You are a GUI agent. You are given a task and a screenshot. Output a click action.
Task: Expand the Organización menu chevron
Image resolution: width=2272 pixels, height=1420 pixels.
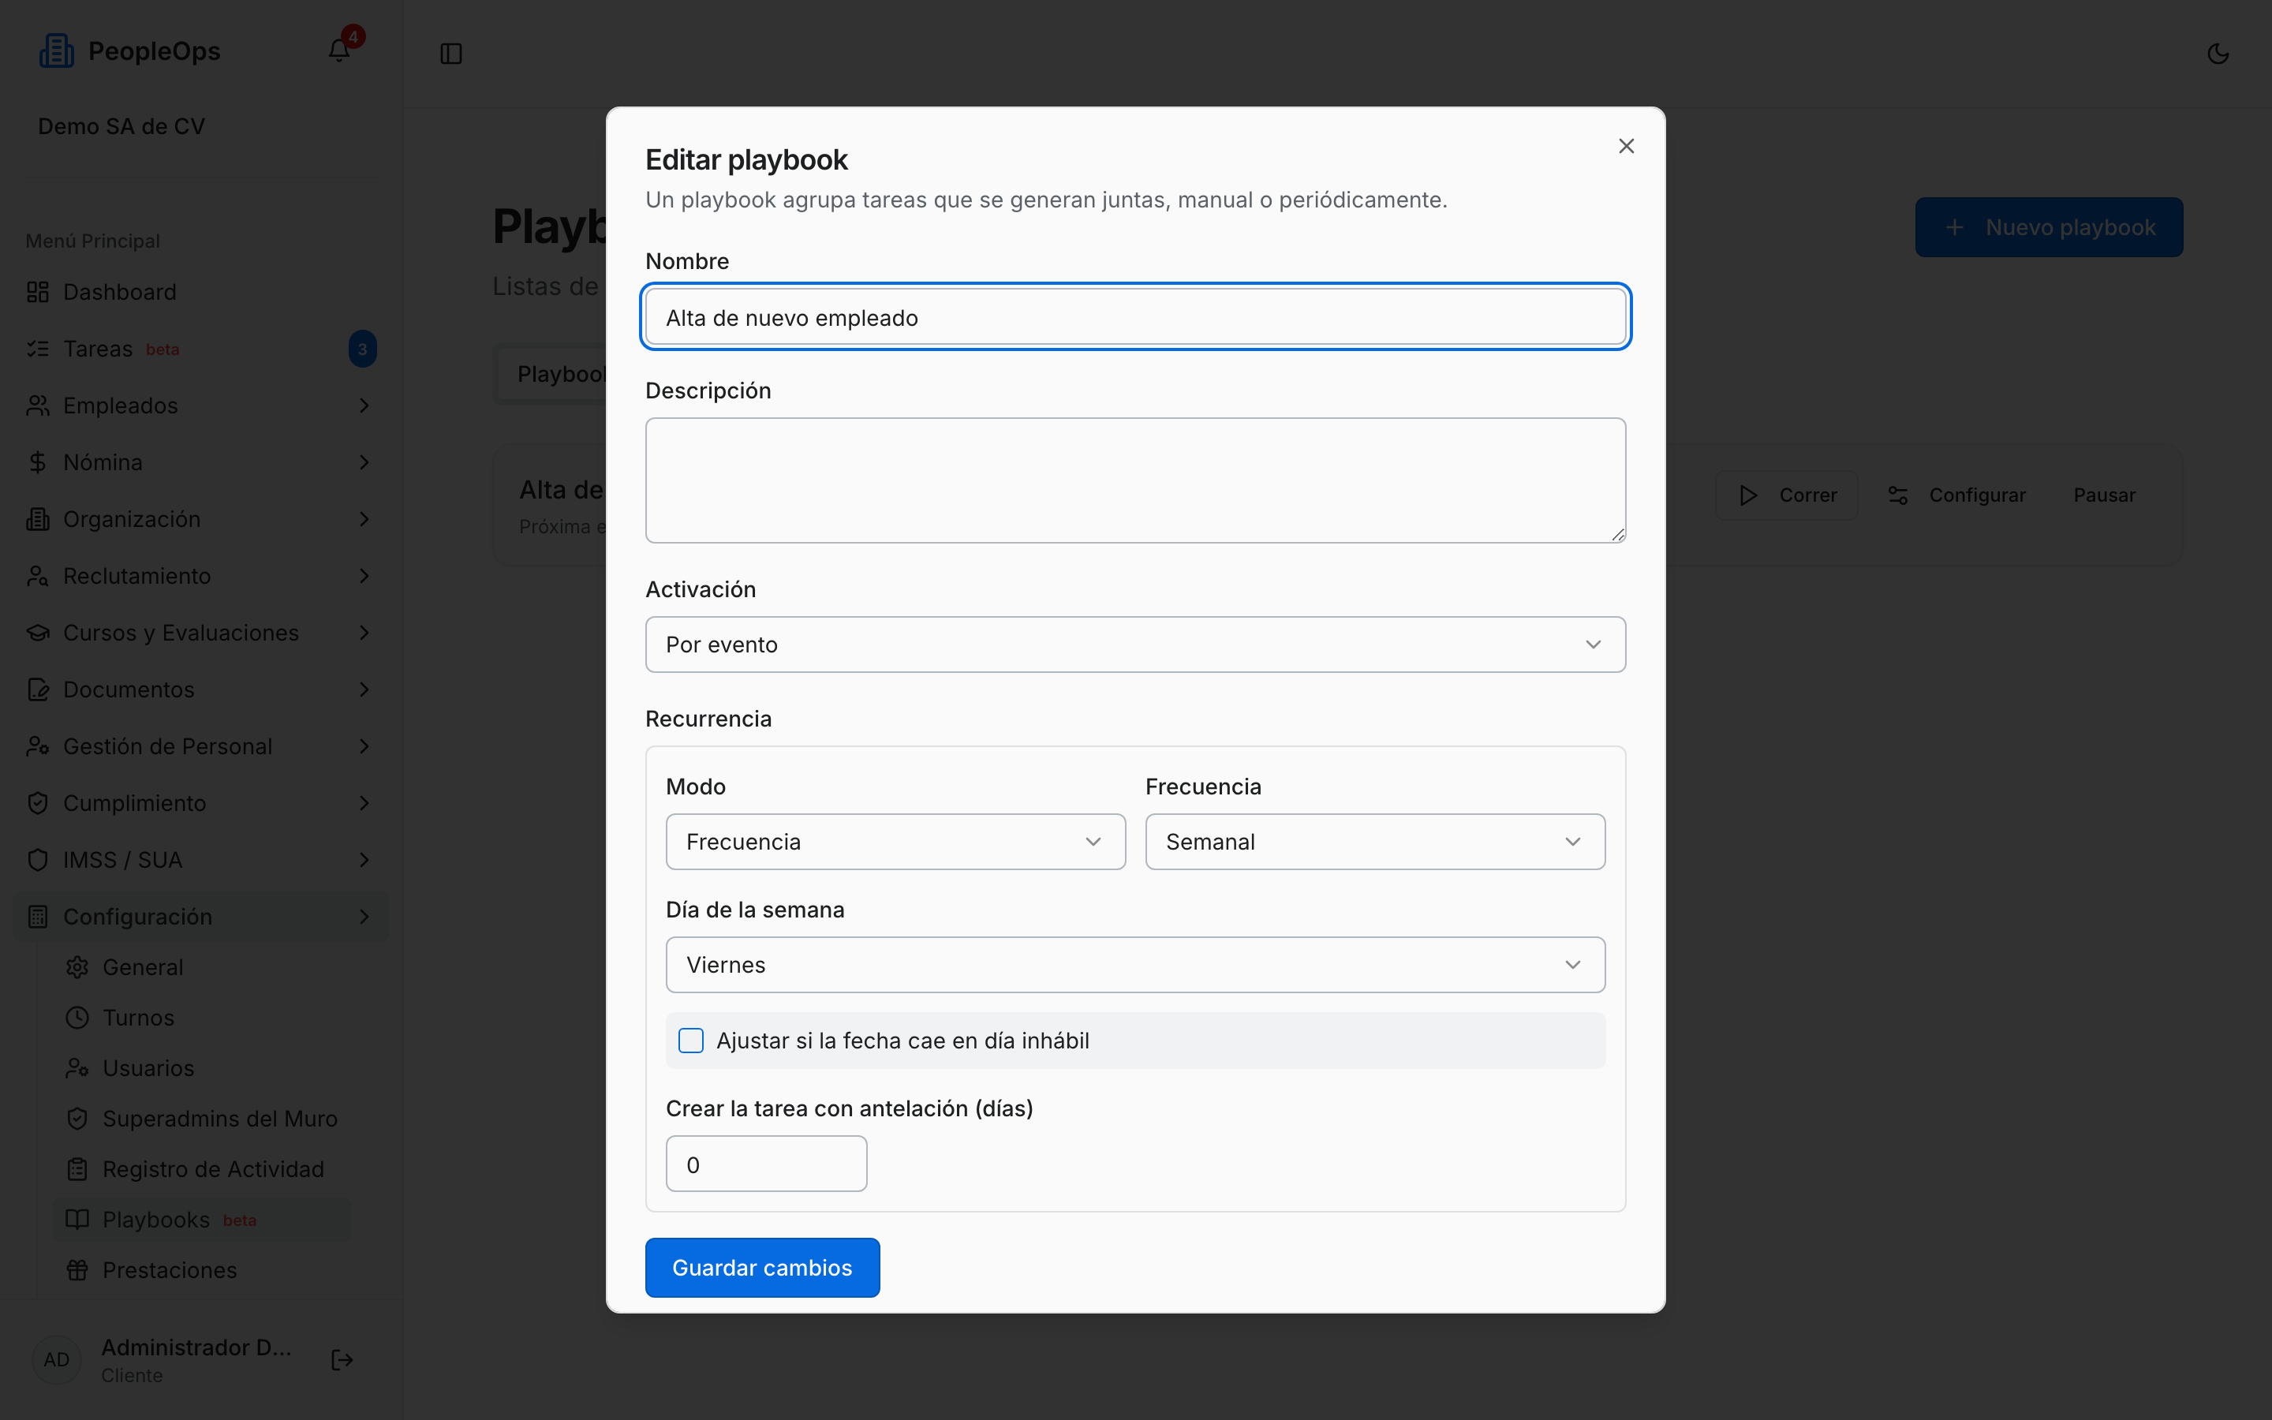[x=364, y=519]
